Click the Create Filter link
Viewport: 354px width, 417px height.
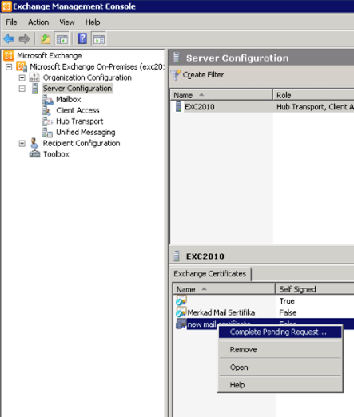pos(203,75)
